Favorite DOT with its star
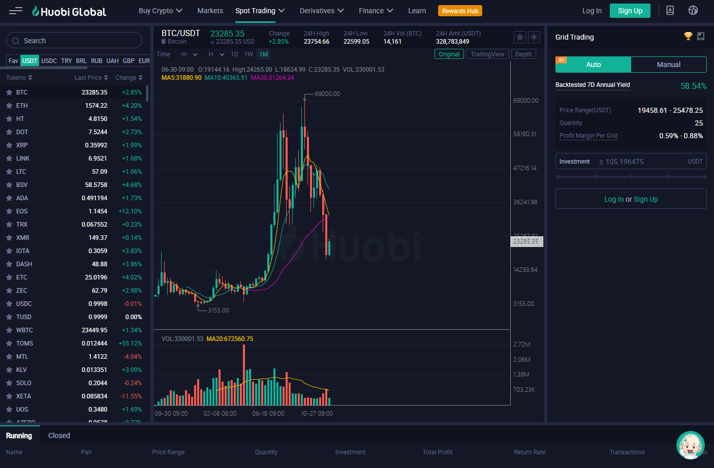 (9, 132)
